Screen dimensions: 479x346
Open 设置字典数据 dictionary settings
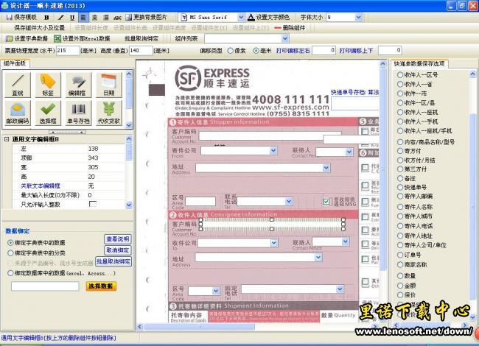27,38
